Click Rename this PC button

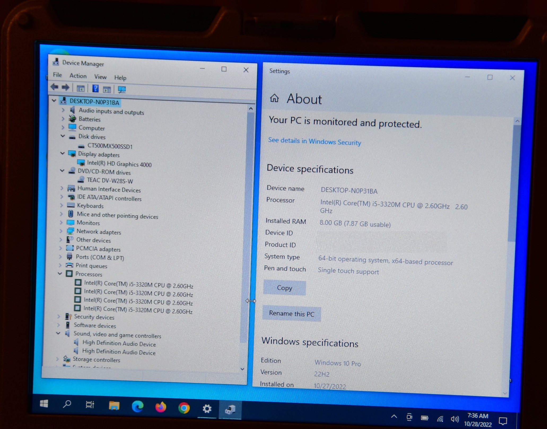tap(291, 313)
